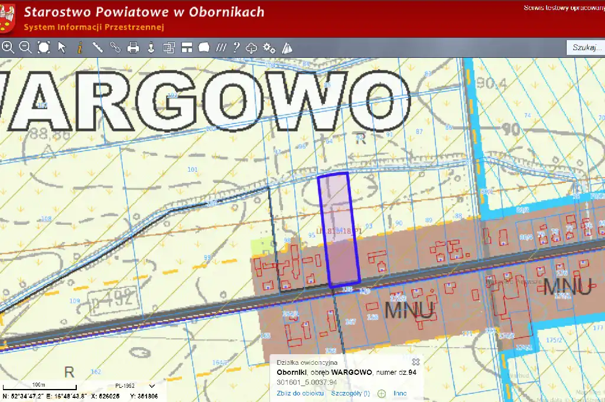Select the distance measuring tool
Image resolution: width=605 pixels, height=402 pixels.
[x=97, y=47]
